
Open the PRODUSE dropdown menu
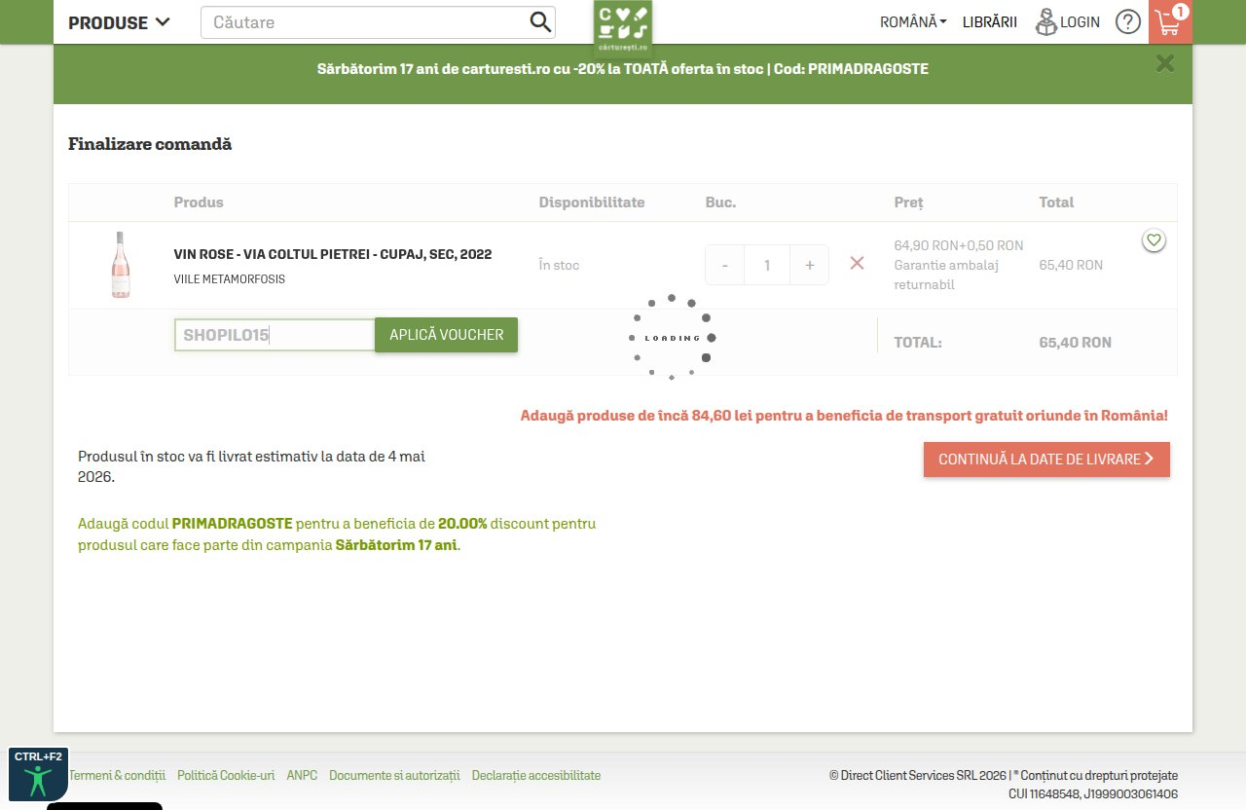119,22
